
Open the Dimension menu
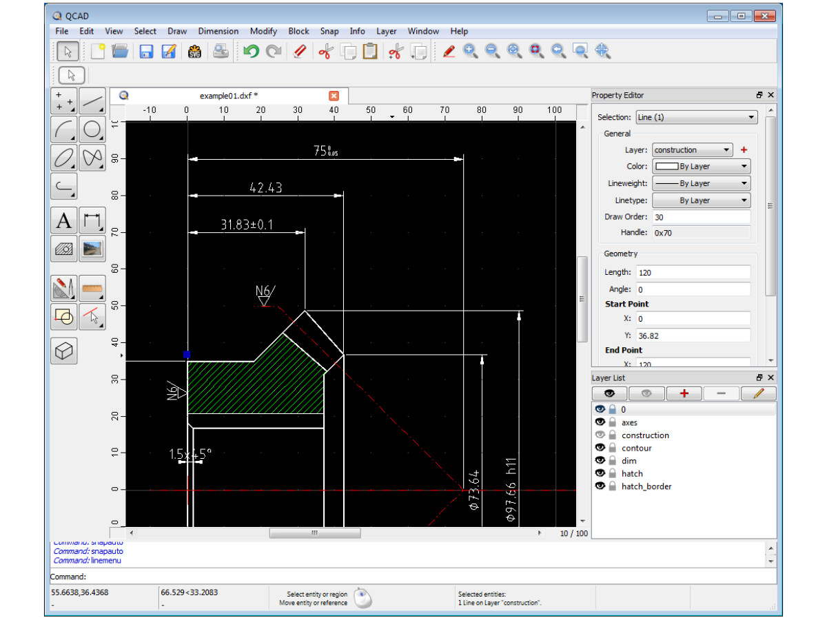[218, 31]
